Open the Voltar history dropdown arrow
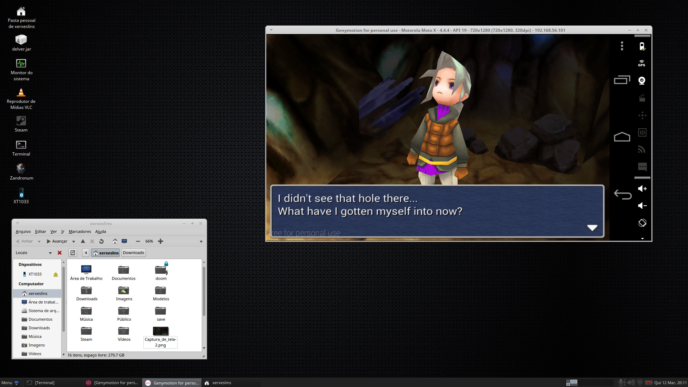Viewport: 688px width, 387px height. tap(39, 242)
